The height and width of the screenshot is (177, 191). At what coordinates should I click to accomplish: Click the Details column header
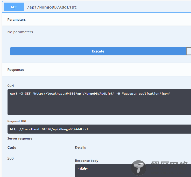[80, 148]
